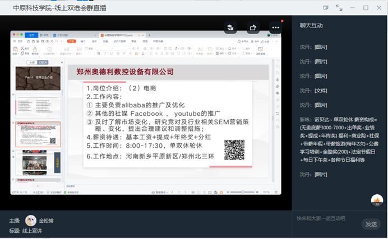Close the WPS slide thumbnail panel
Screen dimensions: 388x239
tap(62, 63)
